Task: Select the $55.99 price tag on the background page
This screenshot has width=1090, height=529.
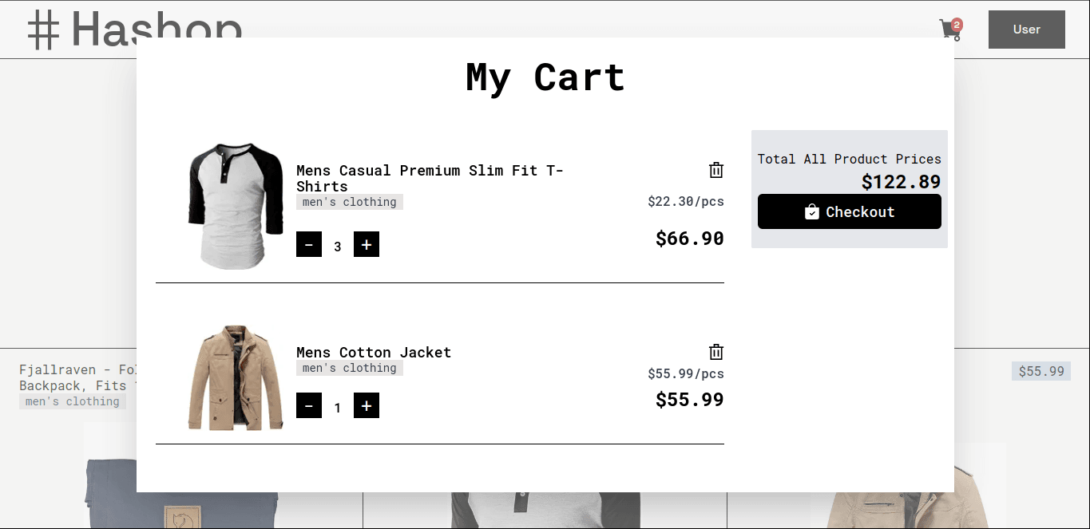Action: [1040, 370]
